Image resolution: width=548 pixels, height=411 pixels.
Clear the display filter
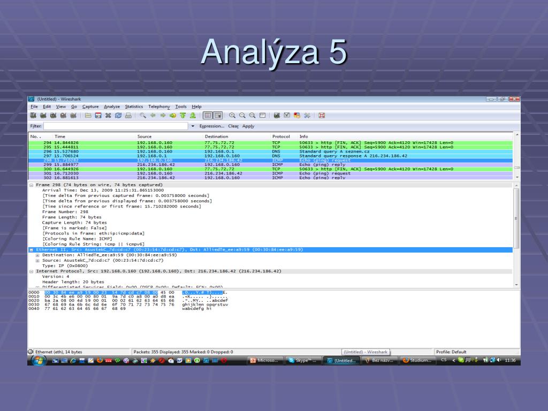tap(233, 126)
